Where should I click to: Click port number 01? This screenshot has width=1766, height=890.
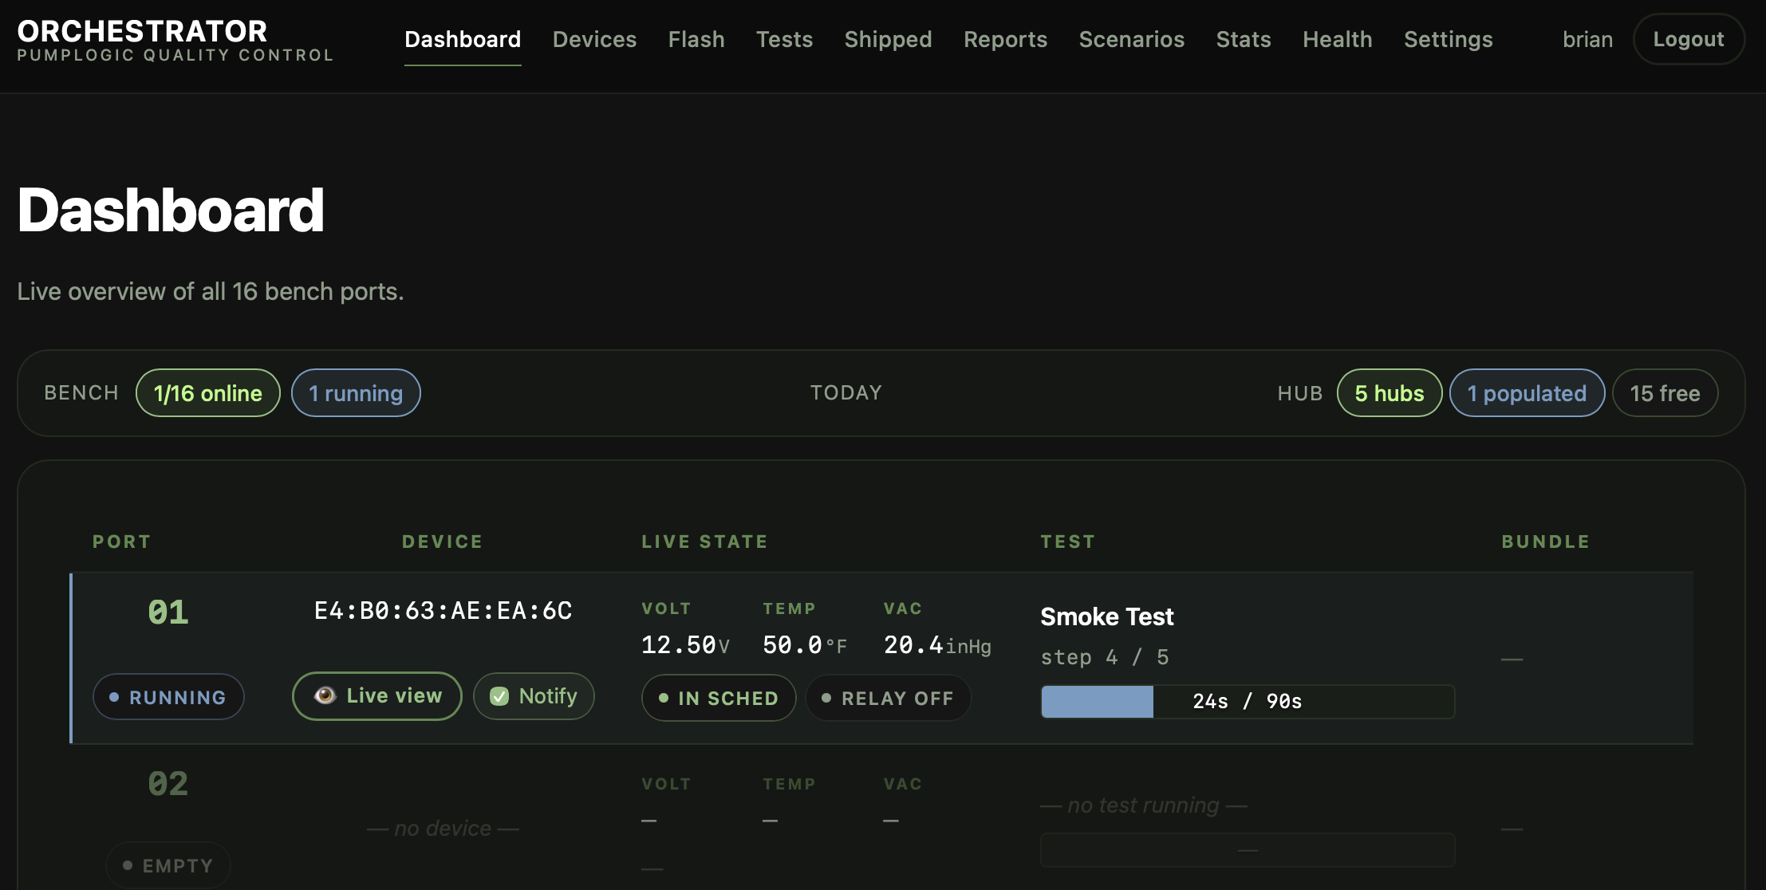[168, 612]
